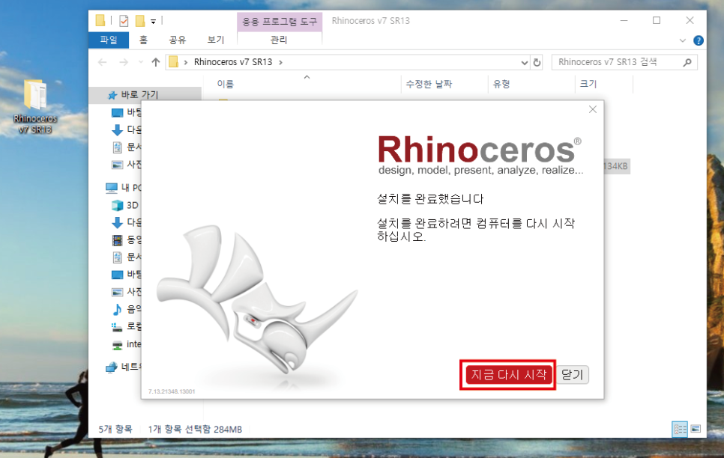Go up one folder level arrow
The width and height of the screenshot is (724, 458).
pyautogui.click(x=156, y=62)
